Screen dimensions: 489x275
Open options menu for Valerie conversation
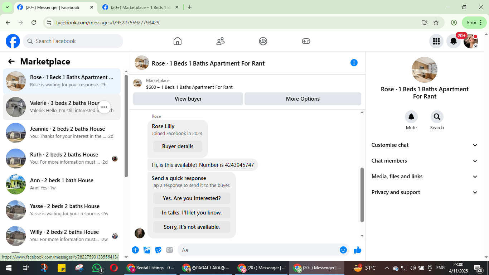point(104,107)
